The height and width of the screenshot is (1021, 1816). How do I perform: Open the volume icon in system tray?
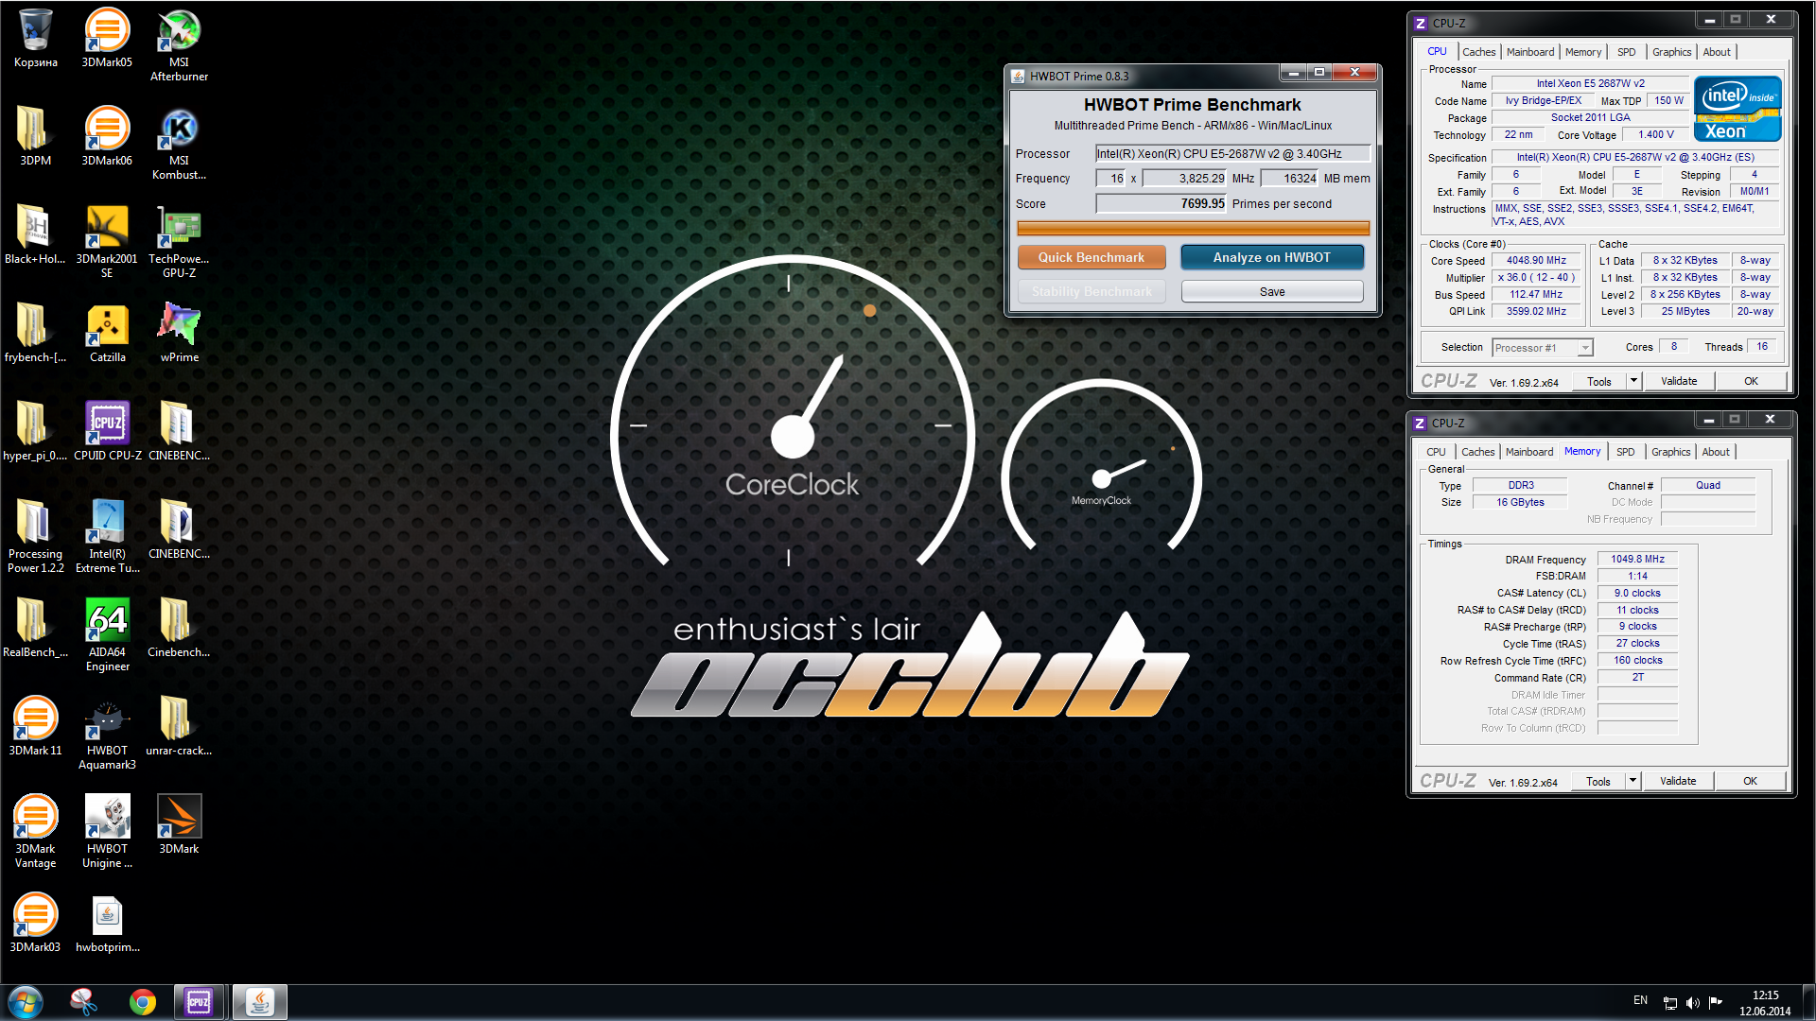click(1692, 1002)
